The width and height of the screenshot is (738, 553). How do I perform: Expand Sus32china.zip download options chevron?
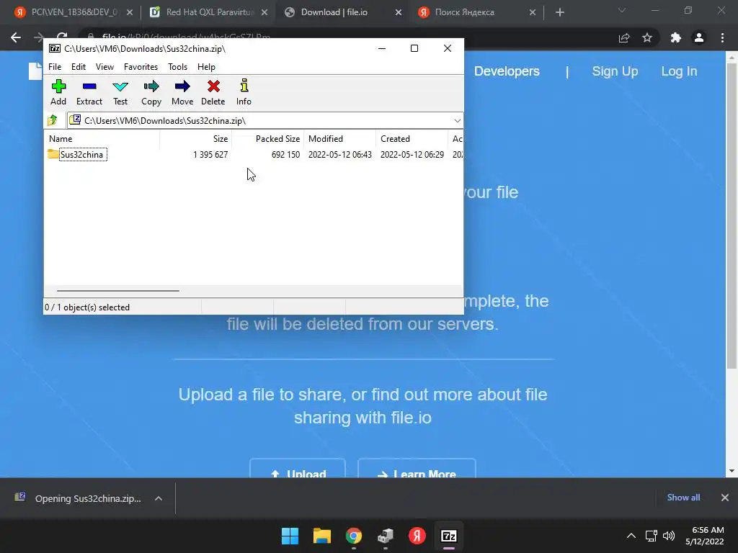point(159,498)
